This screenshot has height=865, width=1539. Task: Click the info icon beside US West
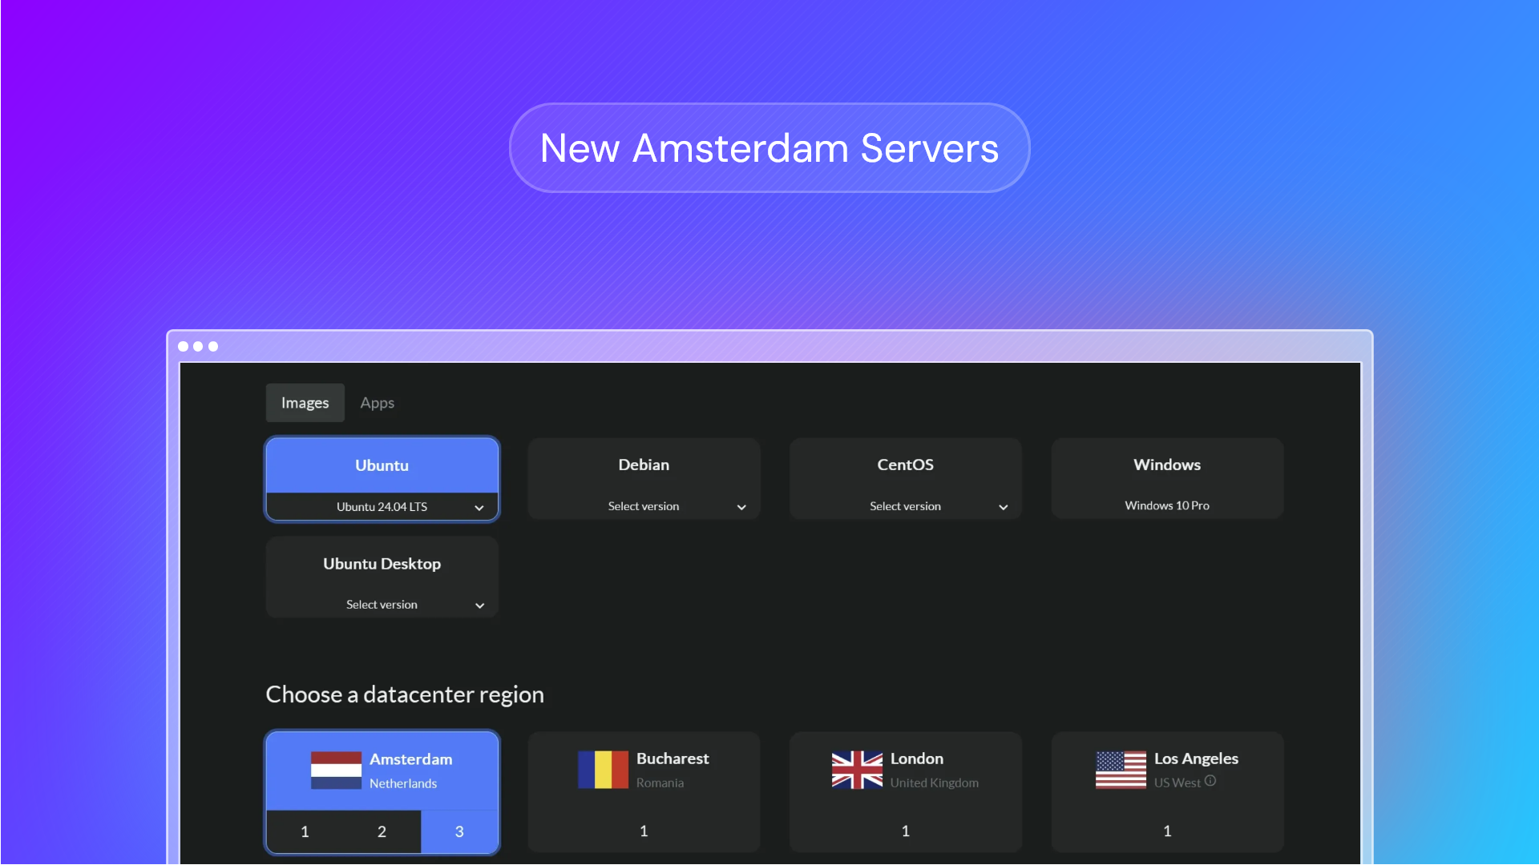1210,781
